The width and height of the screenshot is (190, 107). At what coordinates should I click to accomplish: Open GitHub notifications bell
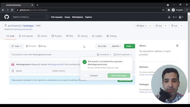[x=169, y=17]
